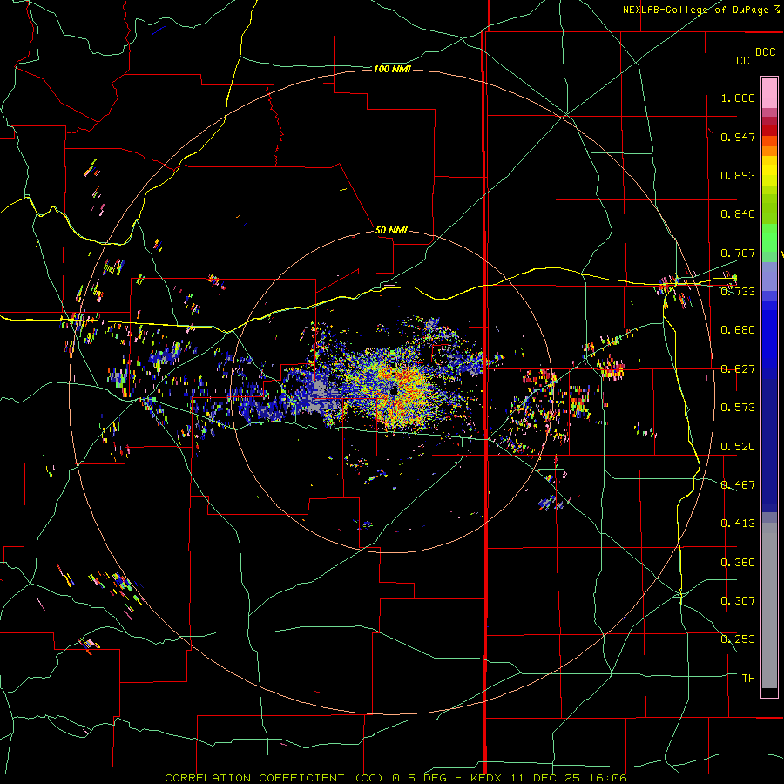Click the black radar site dot at the ring center
Image resolution: width=784 pixels, height=784 pixels.
click(394, 391)
